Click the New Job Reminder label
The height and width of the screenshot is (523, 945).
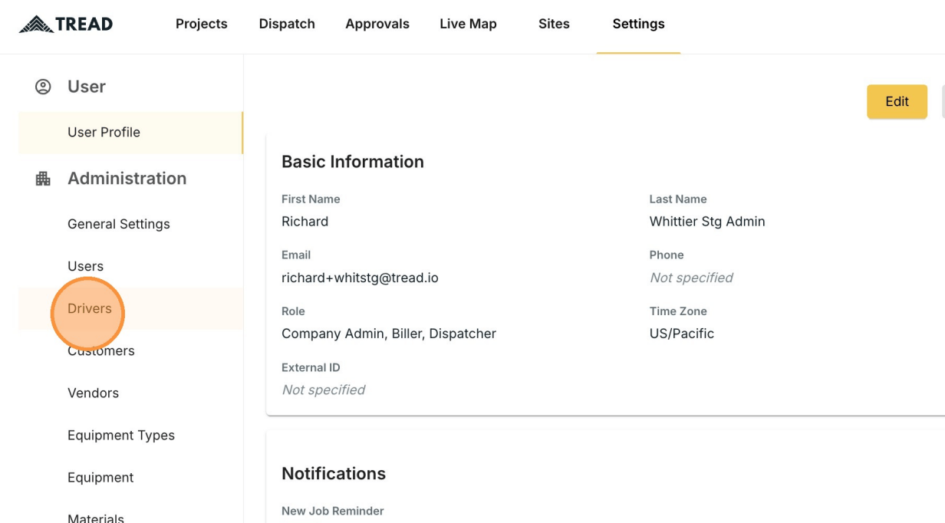(333, 511)
